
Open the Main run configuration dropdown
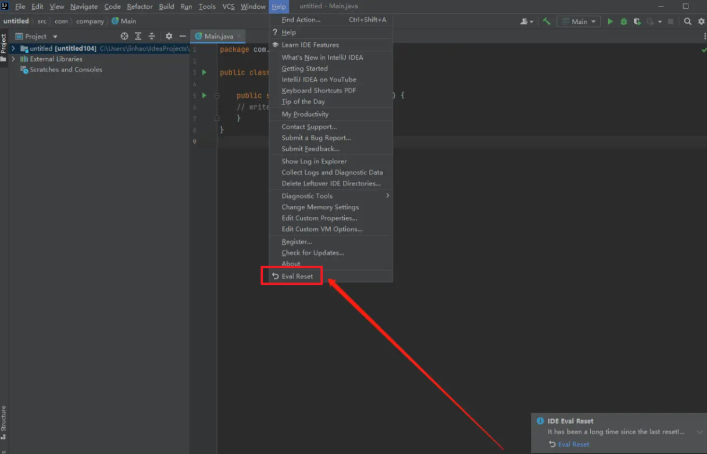tap(579, 22)
